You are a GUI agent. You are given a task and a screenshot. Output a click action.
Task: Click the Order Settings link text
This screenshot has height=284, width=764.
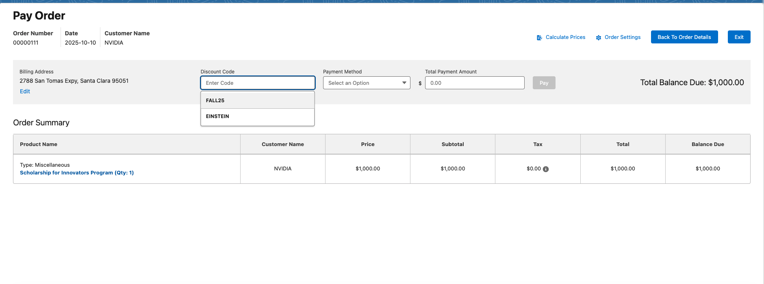(623, 37)
